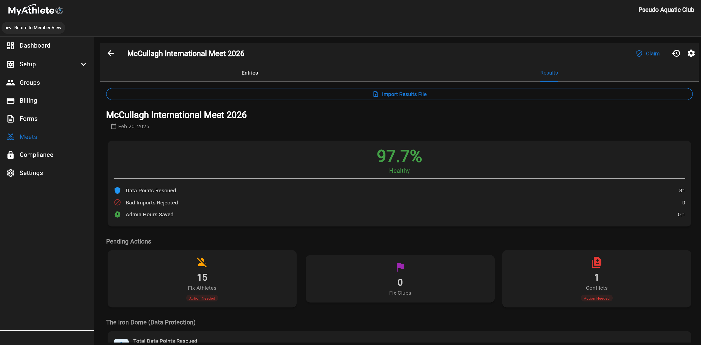Expand the Setup menu chevron
The height and width of the screenshot is (345, 701).
84,64
